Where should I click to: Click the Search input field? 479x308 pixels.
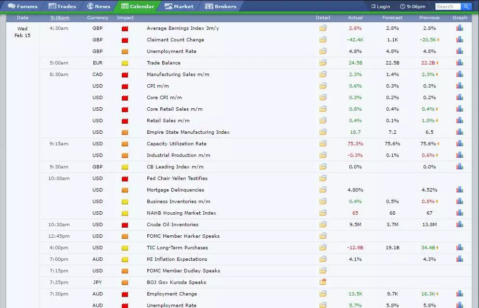point(448,6)
